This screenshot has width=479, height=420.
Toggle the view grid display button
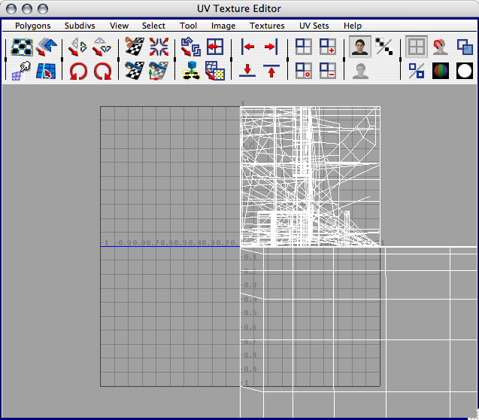click(417, 47)
